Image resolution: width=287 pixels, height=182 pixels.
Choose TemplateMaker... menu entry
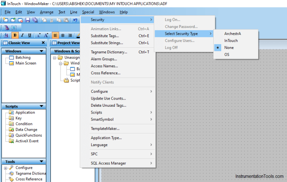(118, 129)
